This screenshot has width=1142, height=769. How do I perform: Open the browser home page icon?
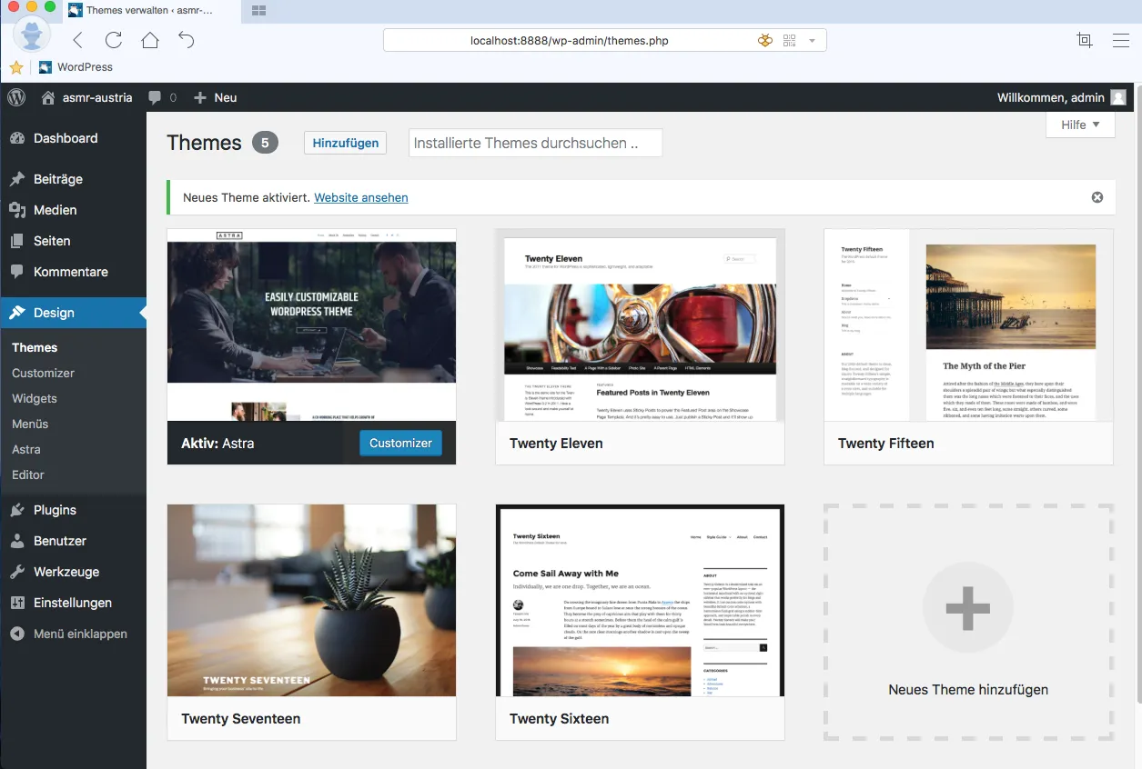tap(150, 40)
